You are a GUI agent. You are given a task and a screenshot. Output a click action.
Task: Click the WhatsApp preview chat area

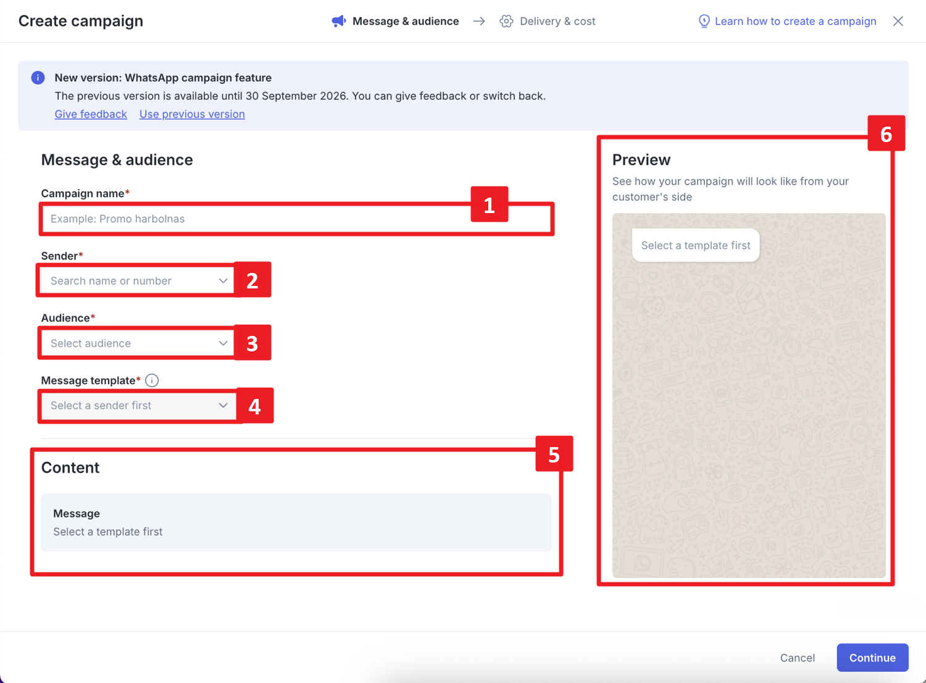click(x=749, y=396)
